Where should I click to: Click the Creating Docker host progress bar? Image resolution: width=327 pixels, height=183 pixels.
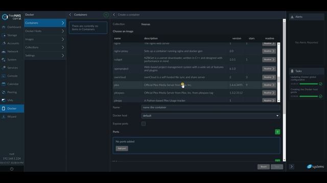click(309, 96)
